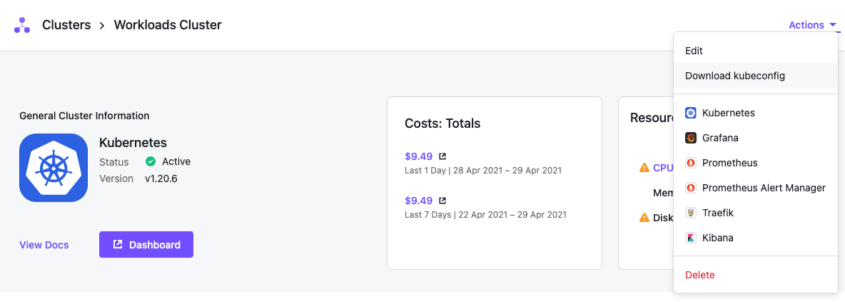The height and width of the screenshot is (302, 845).
Task: Open Traefik from the Actions menu
Action: 755,213
